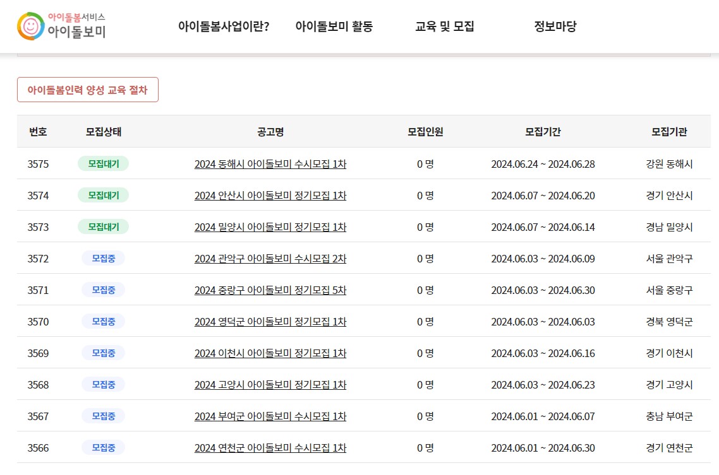Open the 아이돌봄사업이란? menu
This screenshot has height=475, width=719.
(x=223, y=26)
